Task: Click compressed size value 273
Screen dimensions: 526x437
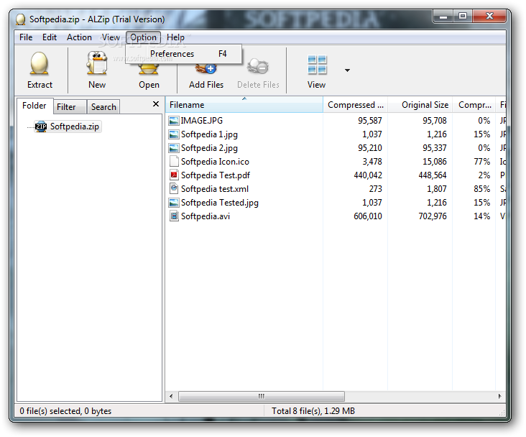Action: tap(375, 189)
